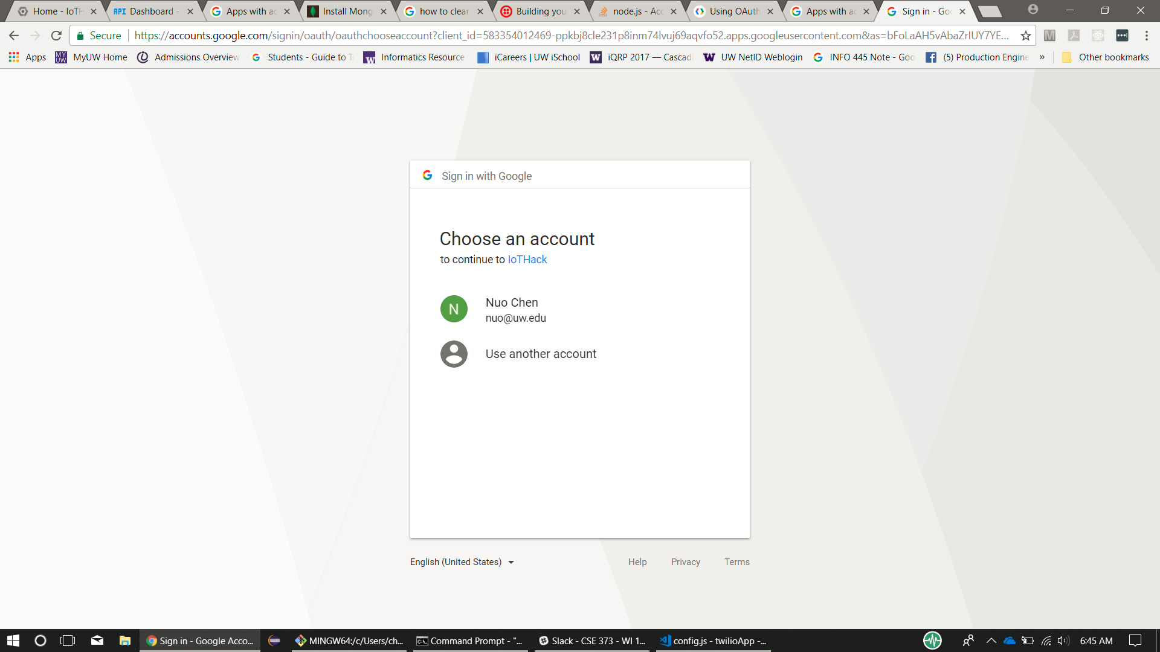Viewport: 1160px width, 652px height.
Task: Open Chrome three-dot menu
Action: pyautogui.click(x=1146, y=36)
